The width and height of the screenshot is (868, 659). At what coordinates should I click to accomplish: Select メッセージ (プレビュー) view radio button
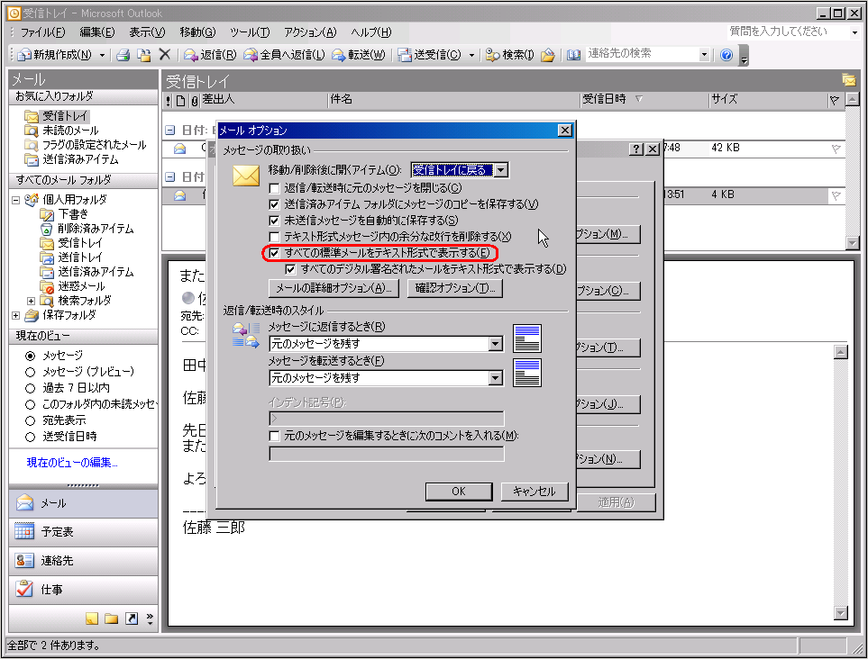coord(31,372)
